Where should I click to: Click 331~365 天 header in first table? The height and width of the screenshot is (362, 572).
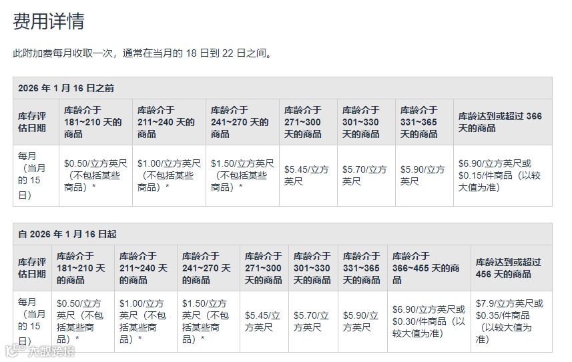[424, 122]
